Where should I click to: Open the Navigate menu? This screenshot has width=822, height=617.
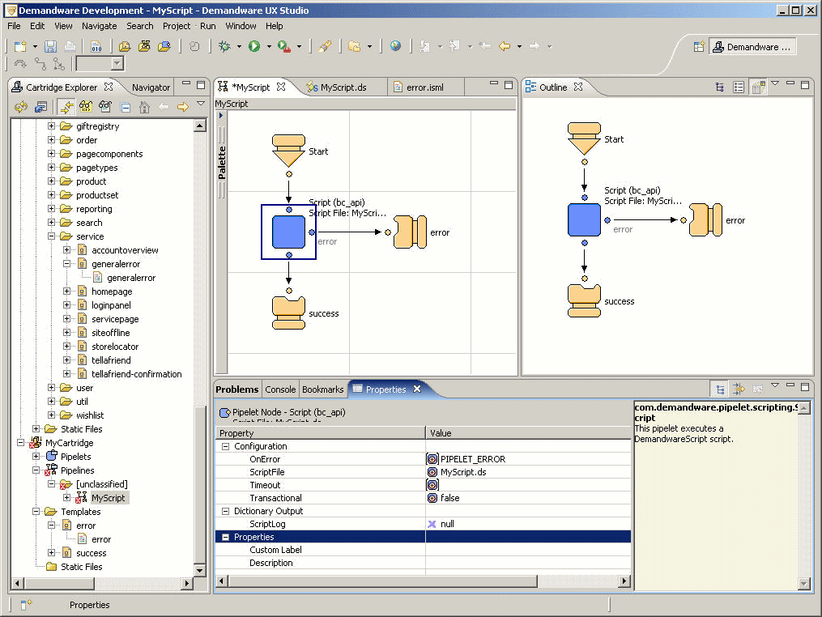pos(99,26)
